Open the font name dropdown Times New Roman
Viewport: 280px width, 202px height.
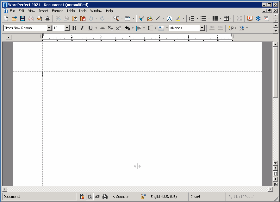(x=49, y=28)
